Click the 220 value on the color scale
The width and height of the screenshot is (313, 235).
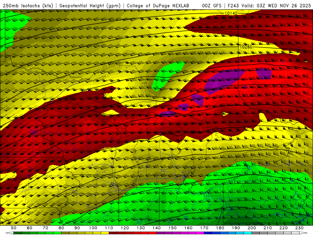pyautogui.click(x=284, y=228)
